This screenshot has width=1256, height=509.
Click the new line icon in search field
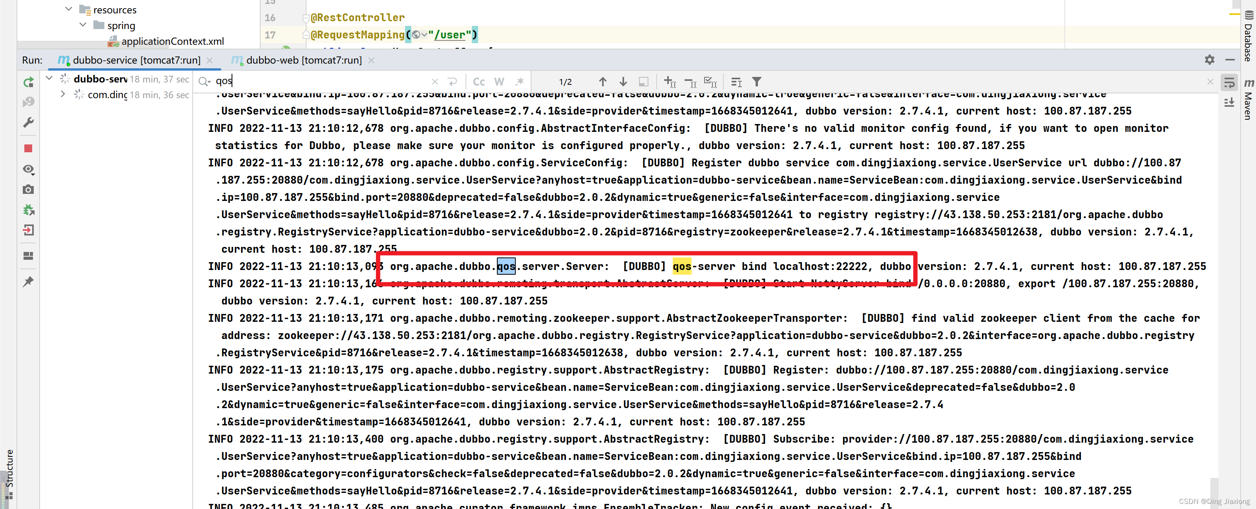coord(453,82)
